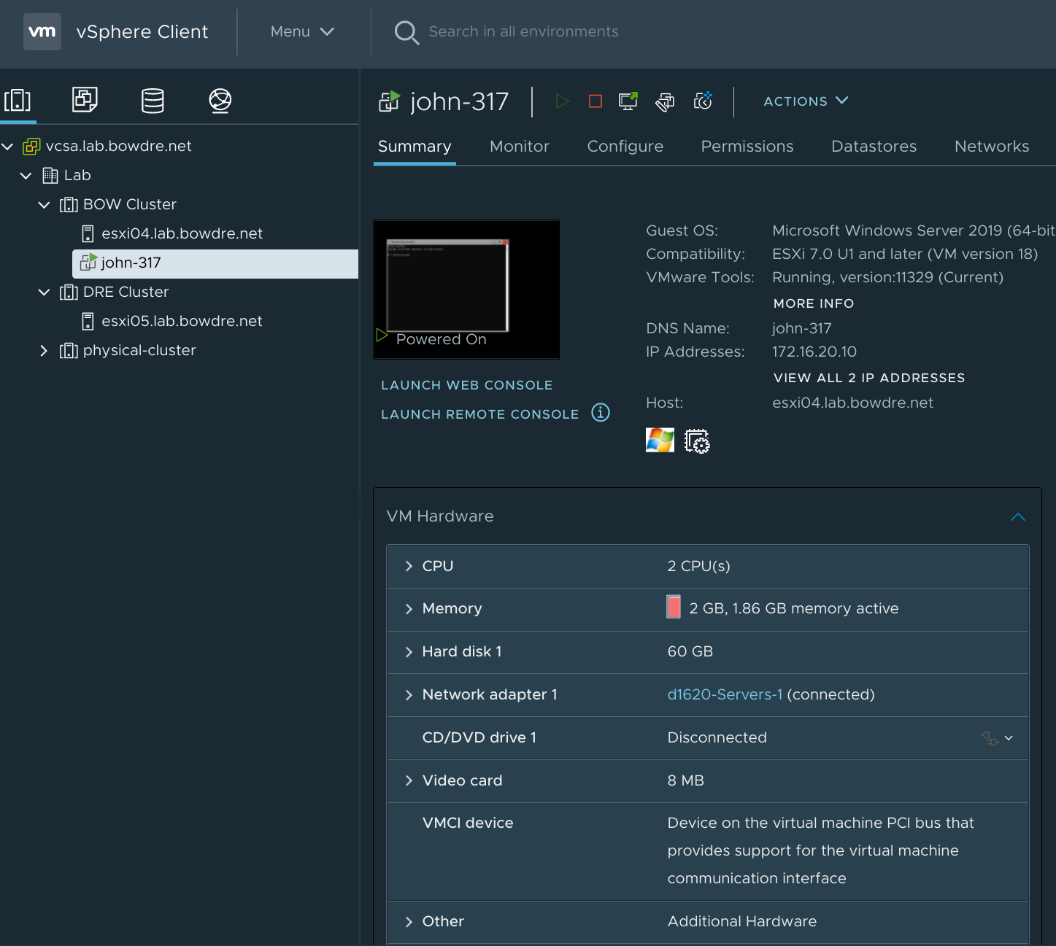This screenshot has height=946, width=1056.
Task: Expand the physical-cluster node
Action: 44,351
